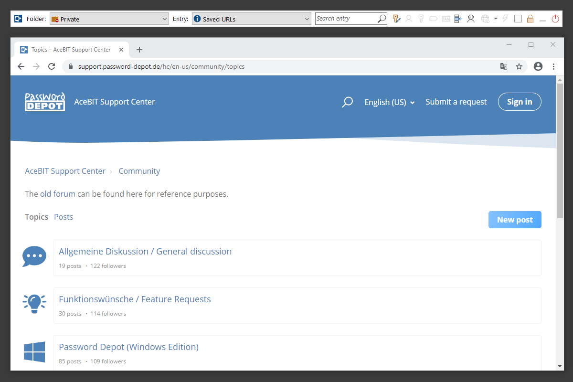Open a new browser tab with plus
Viewport: 573px width, 382px height.
pyautogui.click(x=139, y=50)
